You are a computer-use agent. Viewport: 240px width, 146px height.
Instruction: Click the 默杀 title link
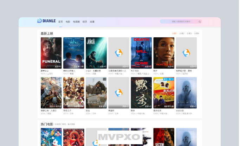click(x=133, y=110)
